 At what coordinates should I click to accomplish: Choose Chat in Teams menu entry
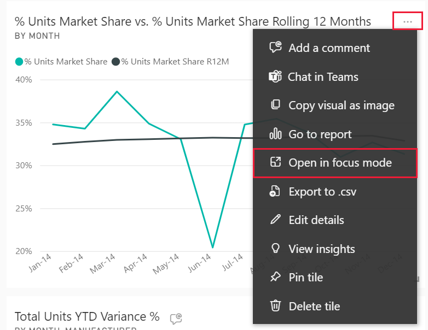[x=323, y=77]
